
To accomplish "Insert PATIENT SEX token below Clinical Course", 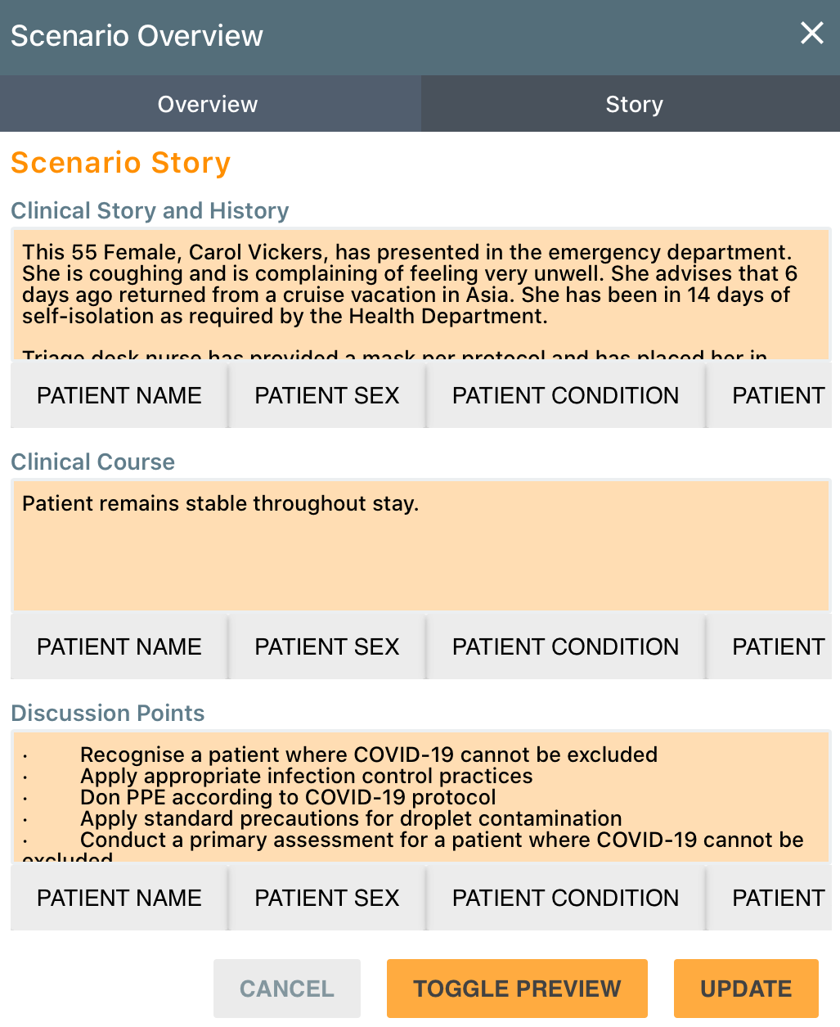I will 326,646.
